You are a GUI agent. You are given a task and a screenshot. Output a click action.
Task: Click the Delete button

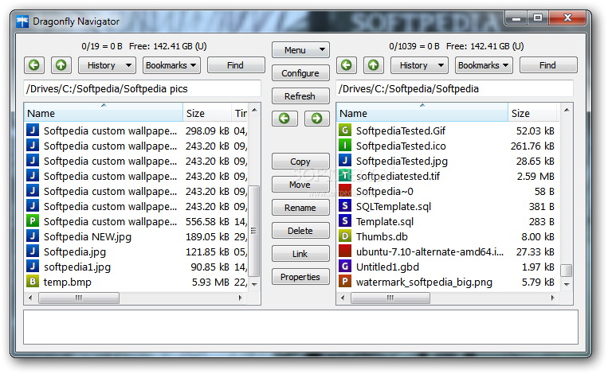(x=300, y=230)
